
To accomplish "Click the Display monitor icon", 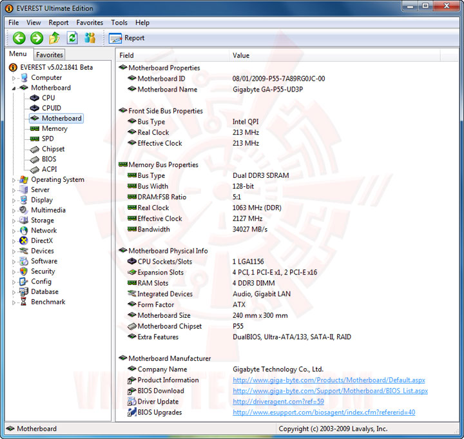I will click(x=24, y=200).
